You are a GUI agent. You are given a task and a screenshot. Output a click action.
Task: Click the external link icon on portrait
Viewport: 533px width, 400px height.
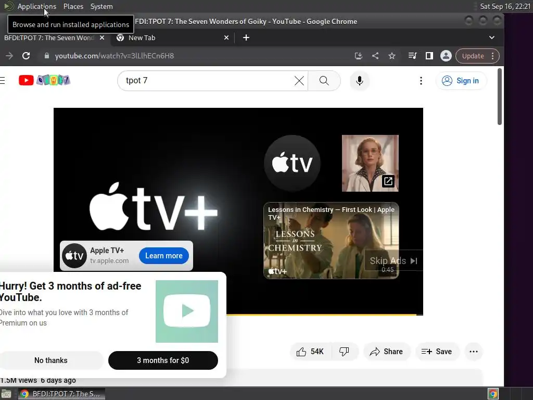pos(388,181)
